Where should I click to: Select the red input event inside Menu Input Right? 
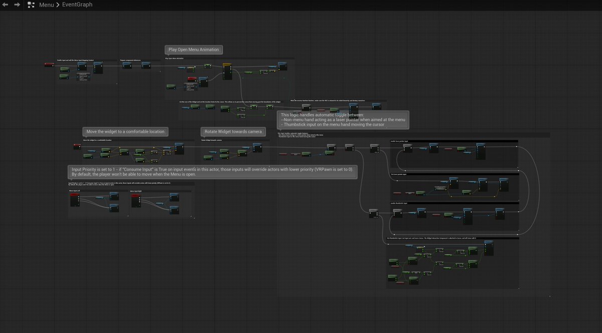(x=135, y=196)
